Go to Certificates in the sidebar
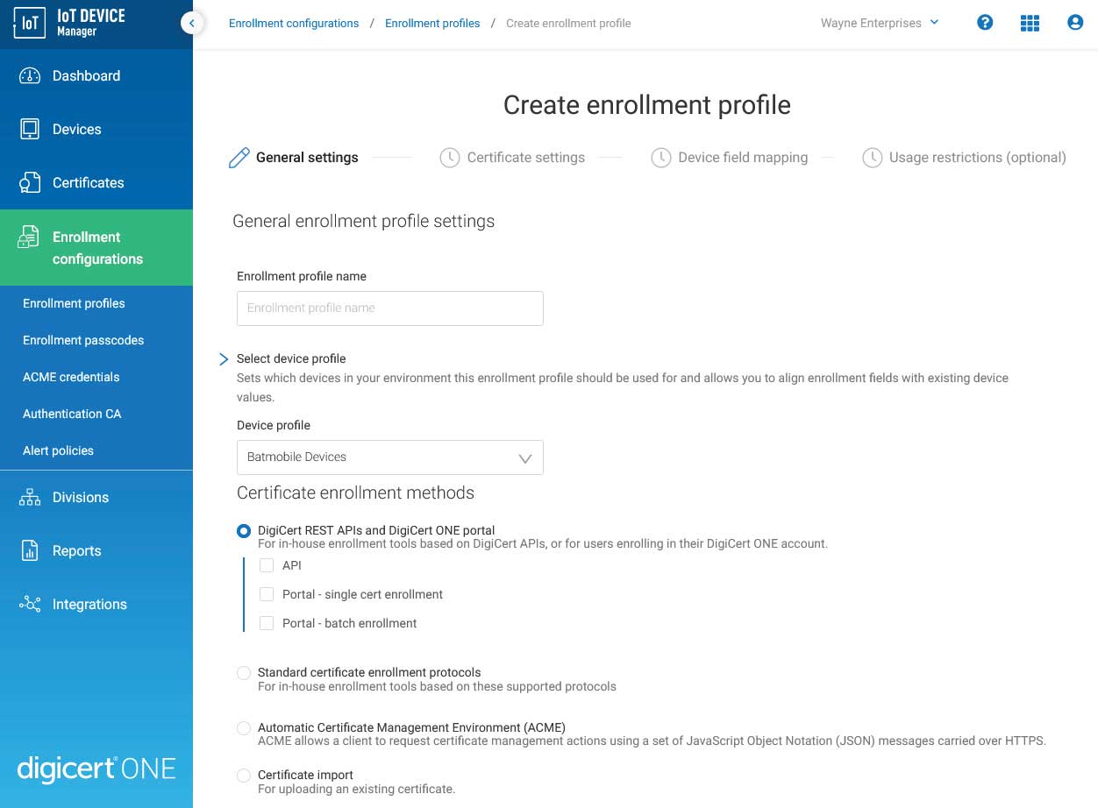 96,183
